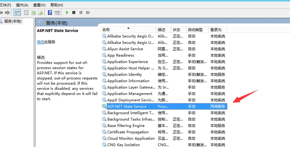Open the 查看(V) menu
This screenshot has height=147, width=290.
pos(39,5)
